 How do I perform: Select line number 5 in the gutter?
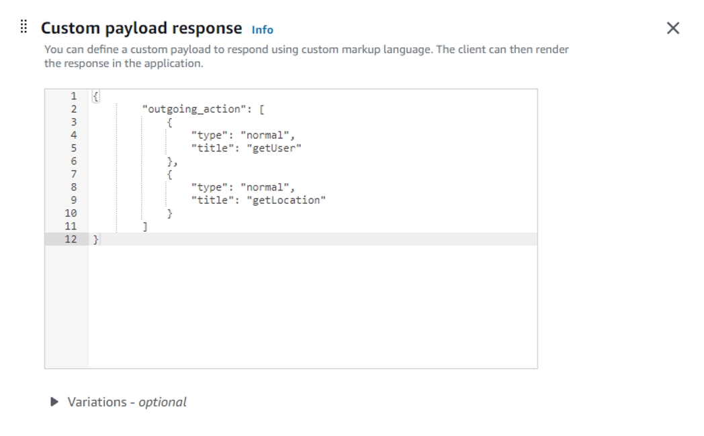click(x=73, y=148)
